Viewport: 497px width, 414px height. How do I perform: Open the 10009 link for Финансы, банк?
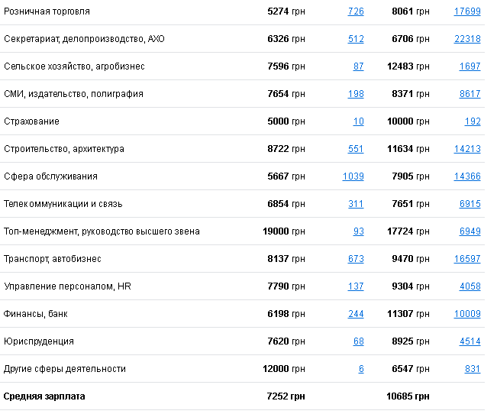click(x=466, y=314)
